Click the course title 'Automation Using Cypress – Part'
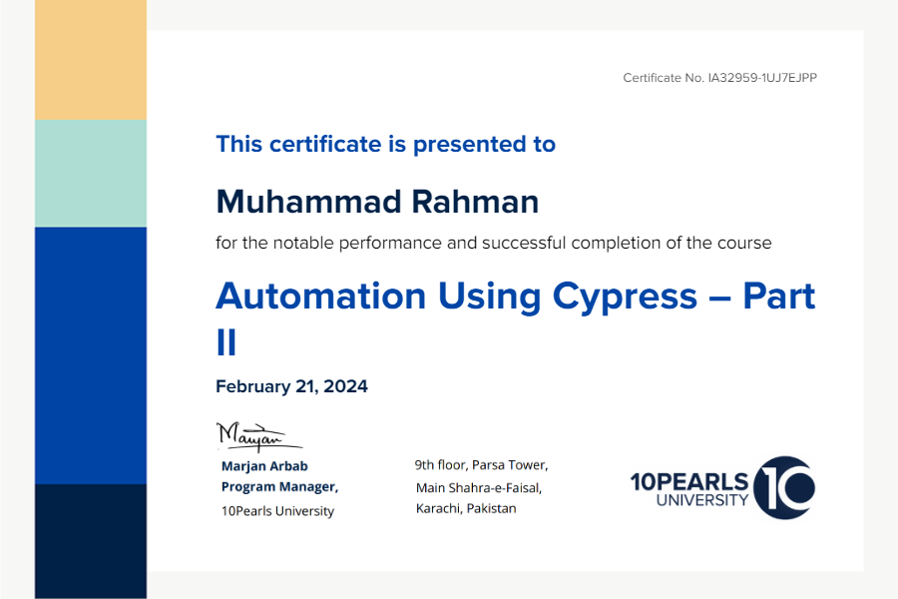 (x=516, y=297)
